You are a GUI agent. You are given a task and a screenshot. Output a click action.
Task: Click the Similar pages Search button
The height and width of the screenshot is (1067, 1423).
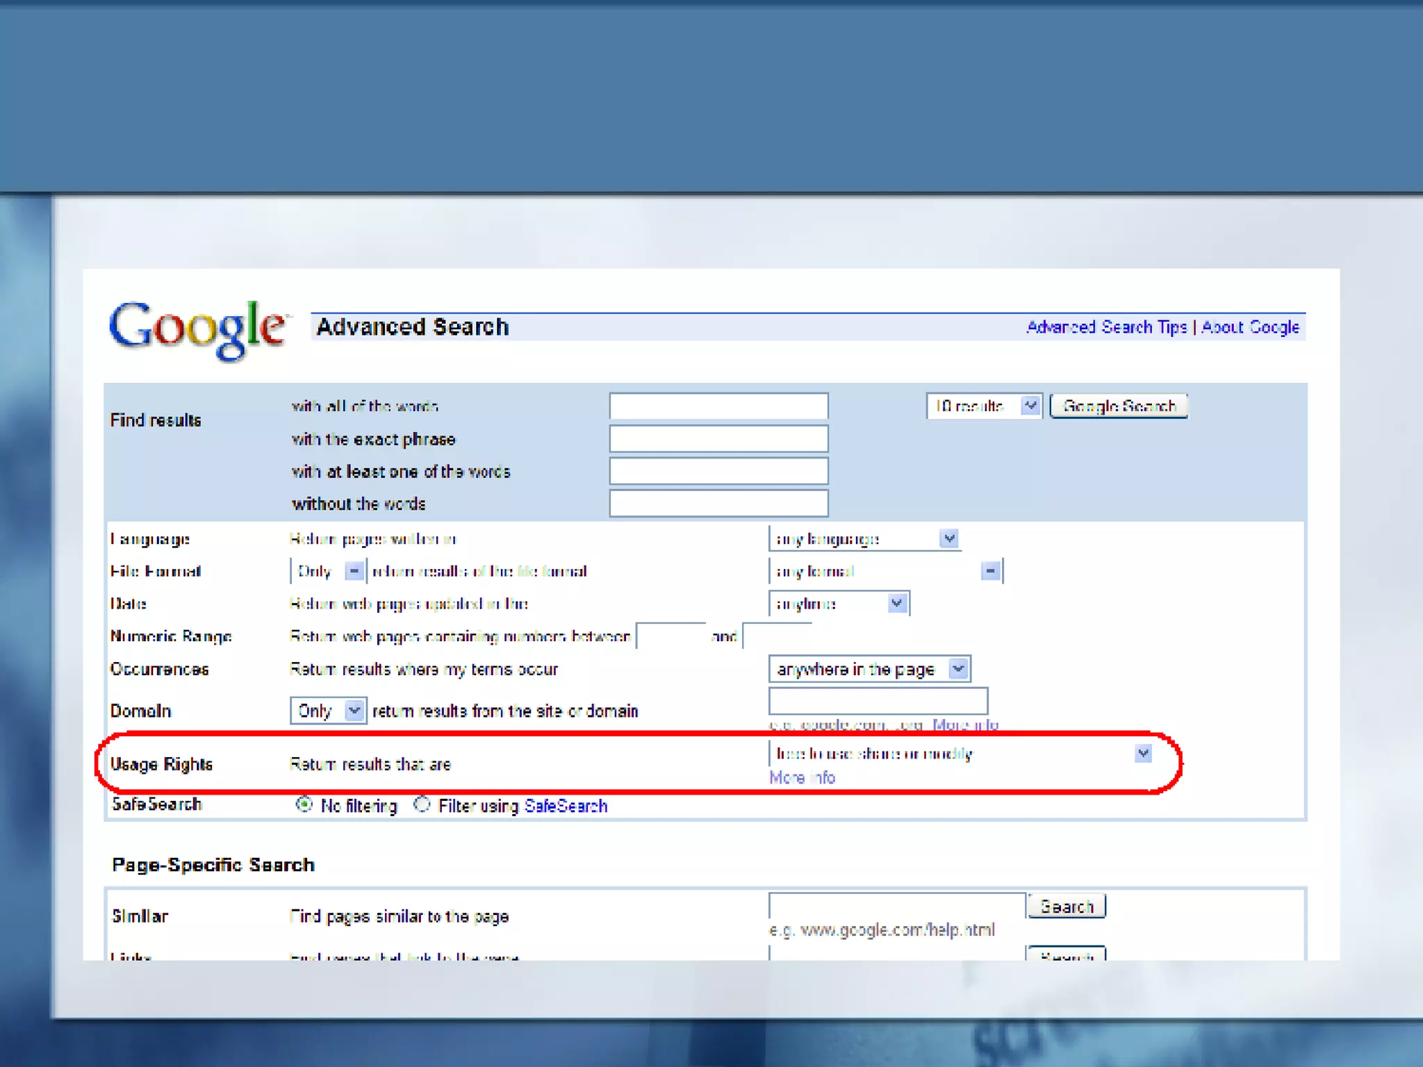click(x=1066, y=907)
